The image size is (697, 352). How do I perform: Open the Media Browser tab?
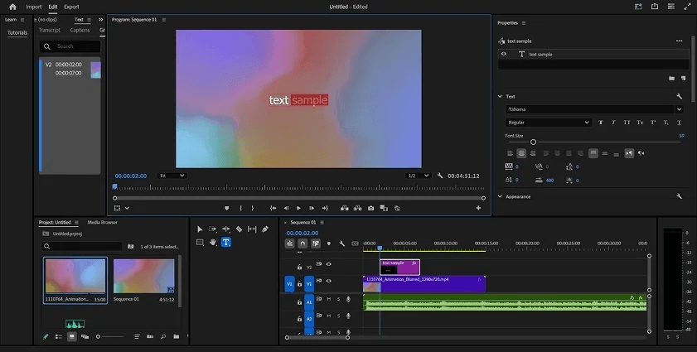coord(103,222)
